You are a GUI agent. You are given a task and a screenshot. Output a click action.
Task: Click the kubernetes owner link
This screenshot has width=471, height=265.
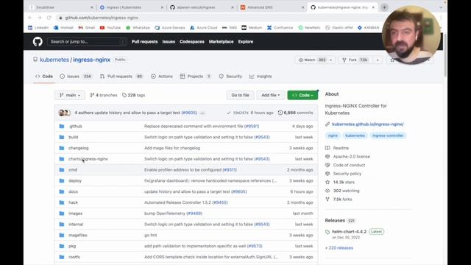pyautogui.click(x=54, y=60)
